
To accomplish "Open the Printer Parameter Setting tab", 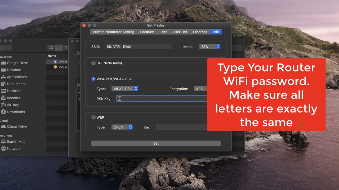I will click(x=113, y=32).
